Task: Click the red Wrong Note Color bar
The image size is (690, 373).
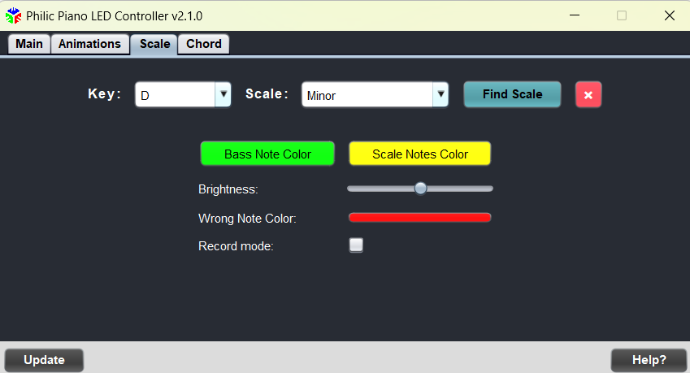Action: point(420,217)
